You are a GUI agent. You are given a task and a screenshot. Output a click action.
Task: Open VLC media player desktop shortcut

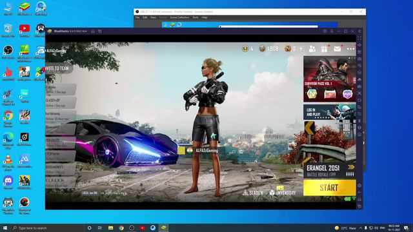tap(8, 162)
